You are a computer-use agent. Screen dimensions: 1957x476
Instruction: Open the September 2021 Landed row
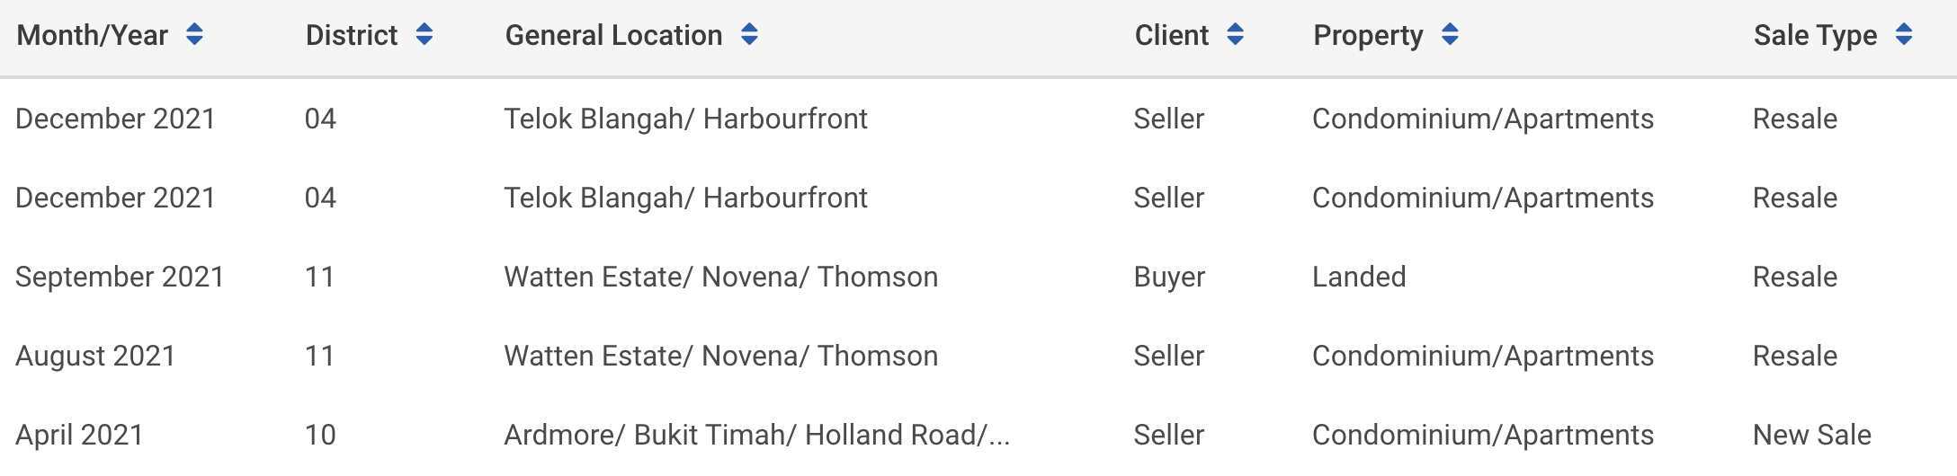978,277
